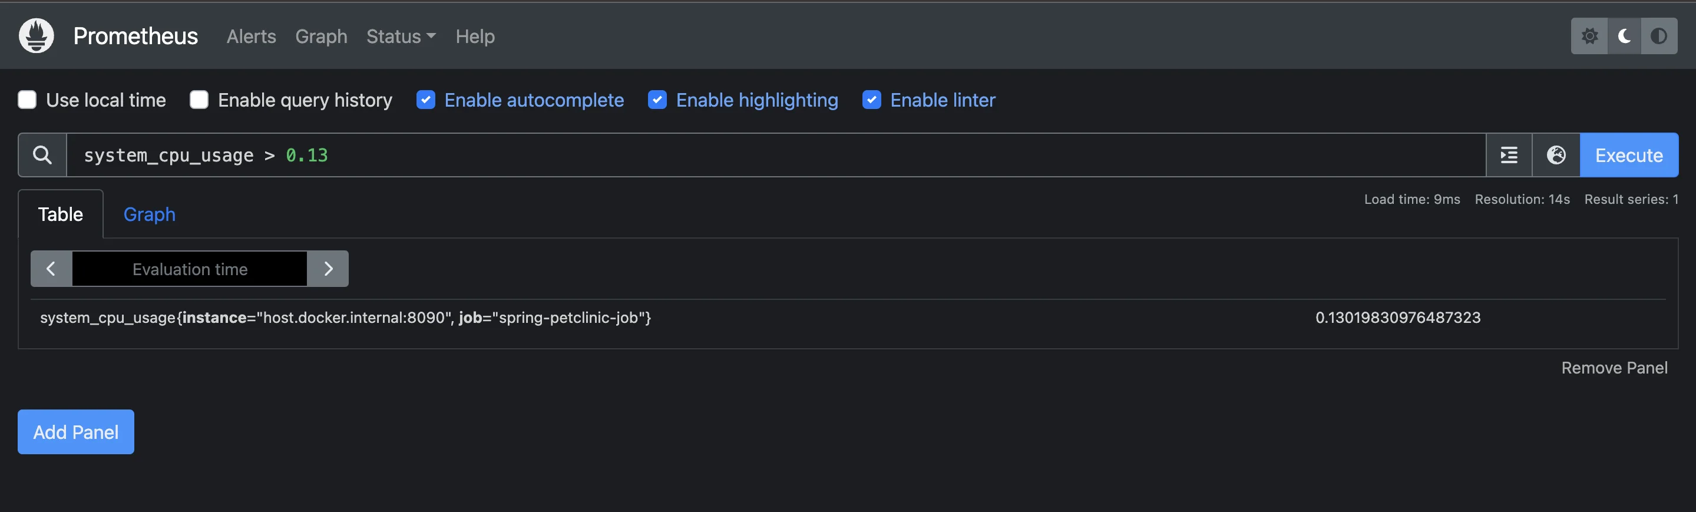Click the magnifier search icon
Screen dimensions: 1696x512
coord(42,156)
